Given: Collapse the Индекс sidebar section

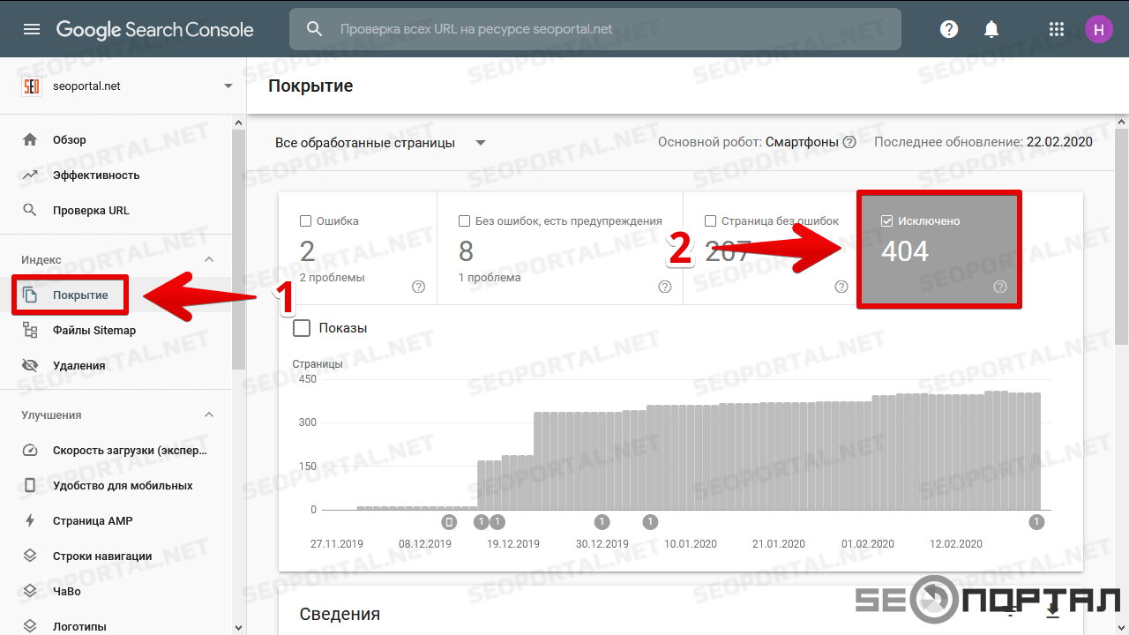Looking at the screenshot, I should click(x=209, y=259).
